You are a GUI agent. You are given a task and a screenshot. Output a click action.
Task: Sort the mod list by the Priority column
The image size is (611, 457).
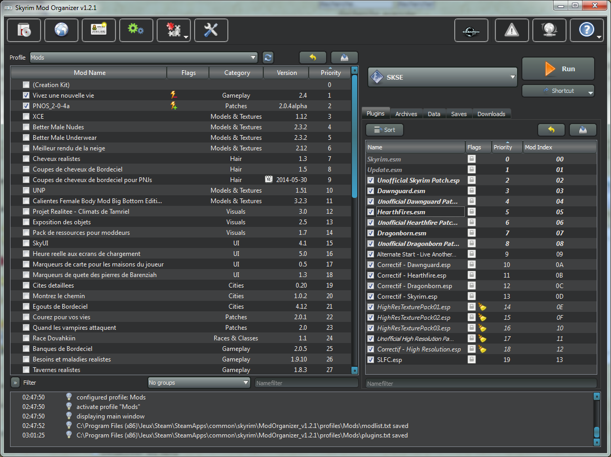tap(330, 72)
